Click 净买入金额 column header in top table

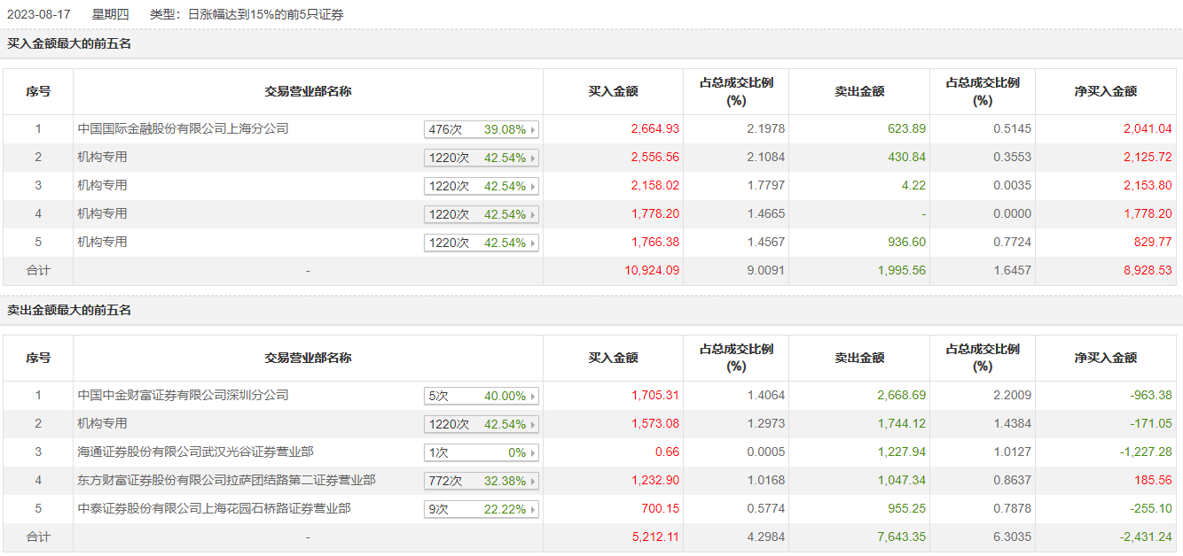click(x=1105, y=91)
